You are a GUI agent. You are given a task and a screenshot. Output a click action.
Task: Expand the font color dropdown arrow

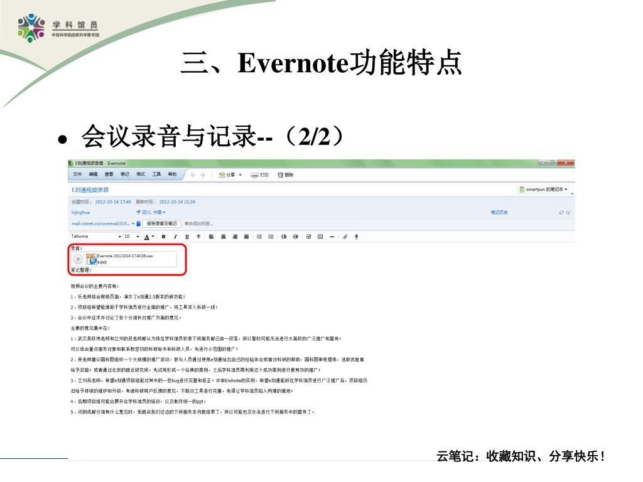153,237
